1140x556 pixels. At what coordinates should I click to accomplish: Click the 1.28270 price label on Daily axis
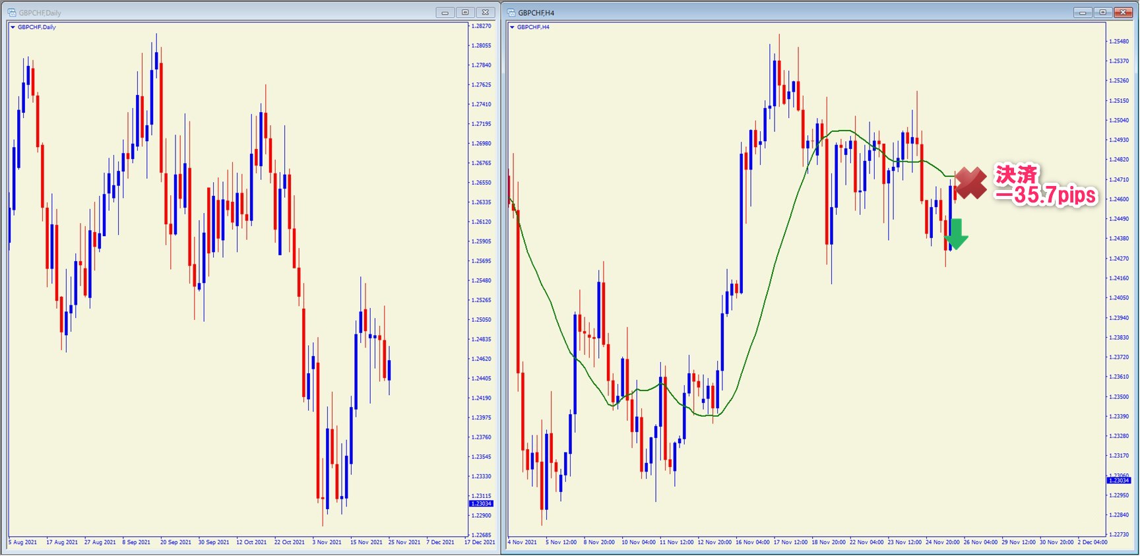[482, 26]
